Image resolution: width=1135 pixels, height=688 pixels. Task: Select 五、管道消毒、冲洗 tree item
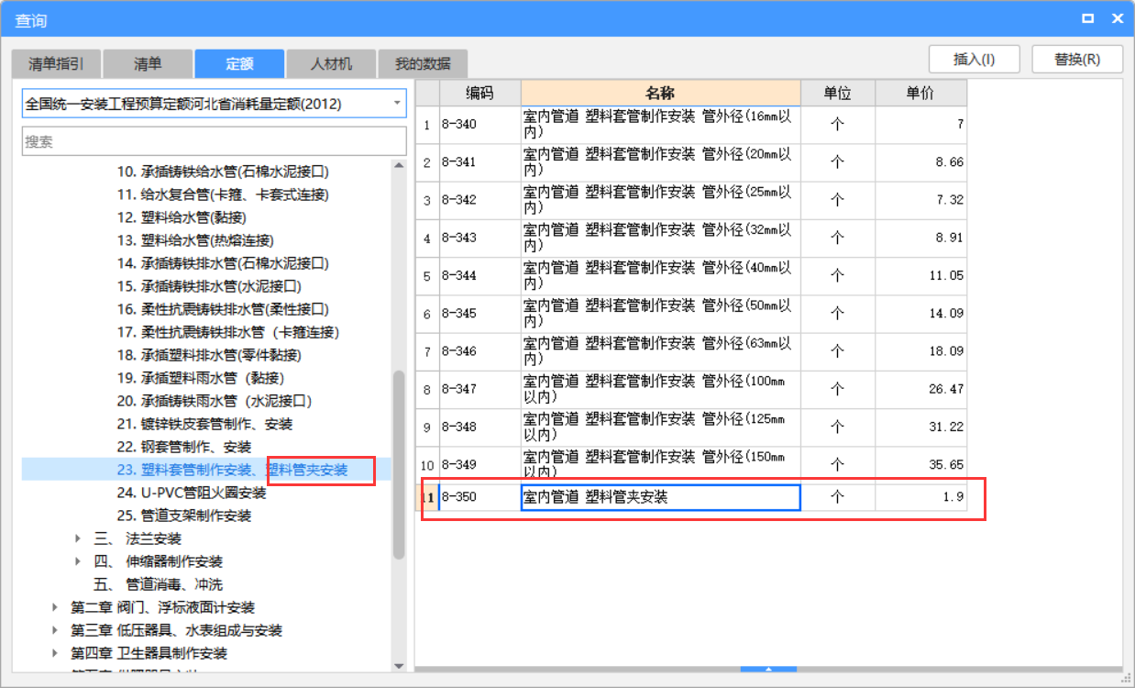coord(158,584)
